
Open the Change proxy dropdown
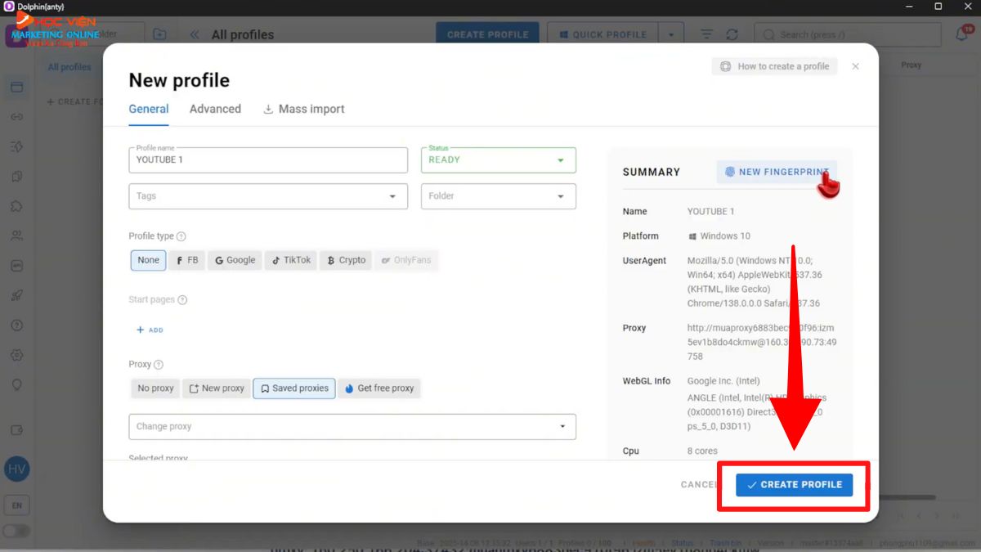(x=352, y=426)
